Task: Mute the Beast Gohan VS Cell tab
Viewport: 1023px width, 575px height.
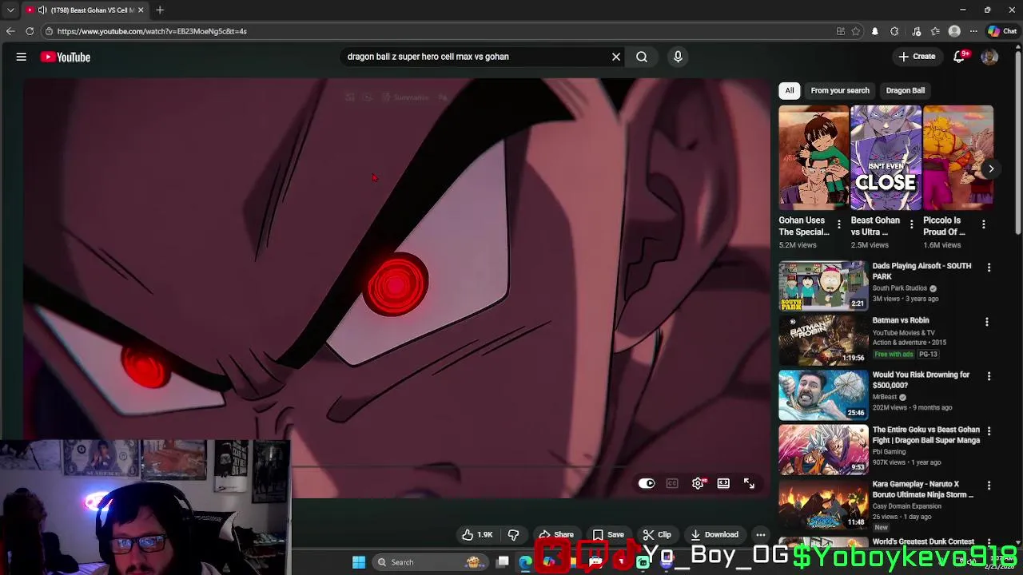Action: click(42, 10)
